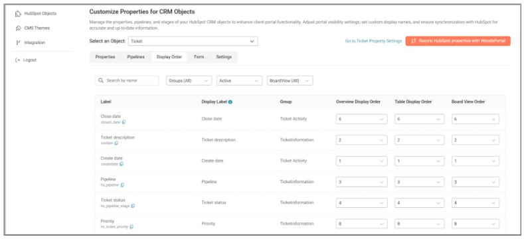Open the BoardView (All) filter dropdown
Screen dimensions: 524x239
(290, 80)
